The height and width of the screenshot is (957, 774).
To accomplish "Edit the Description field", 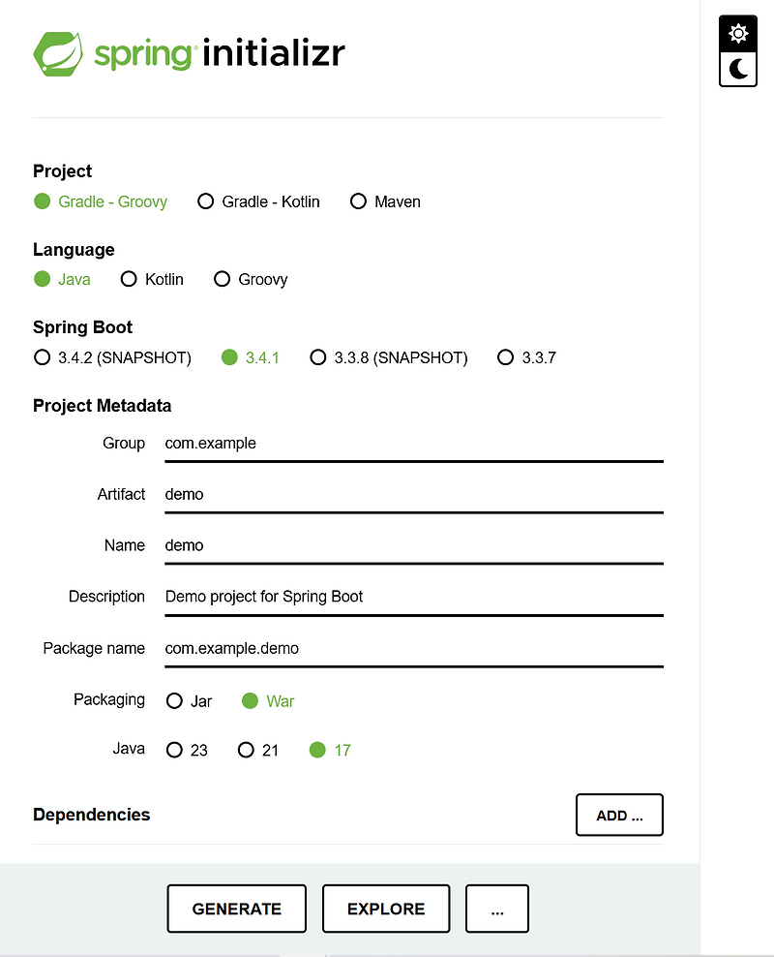I will [x=413, y=597].
